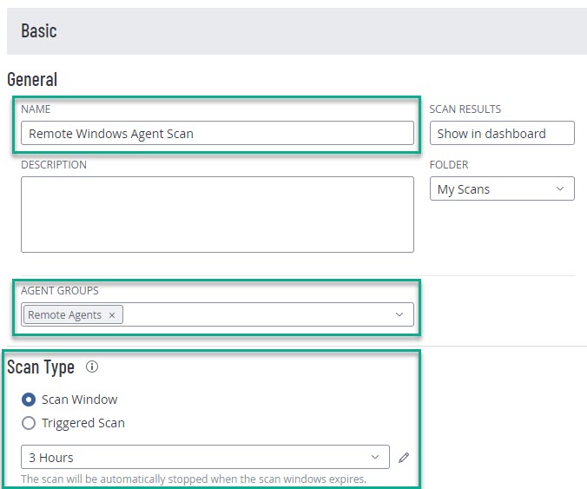587x489 pixels.
Task: Click the Remote Agents group tag
Action: 65,315
